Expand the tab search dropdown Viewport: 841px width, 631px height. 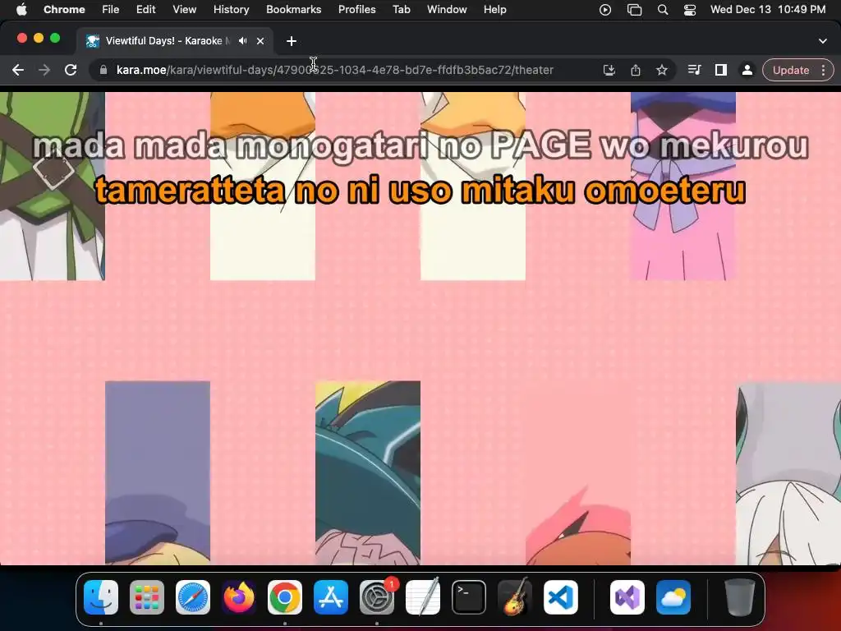tap(823, 41)
